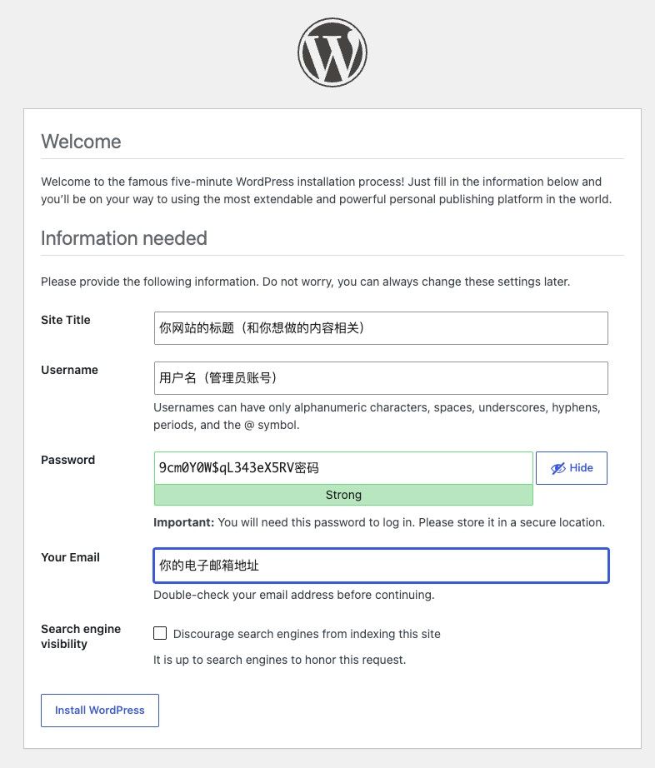Click inside the Password field
Image resolution: width=655 pixels, height=768 pixels.
[x=343, y=468]
